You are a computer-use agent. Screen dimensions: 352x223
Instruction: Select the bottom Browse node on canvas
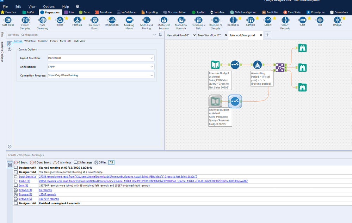[302, 87]
